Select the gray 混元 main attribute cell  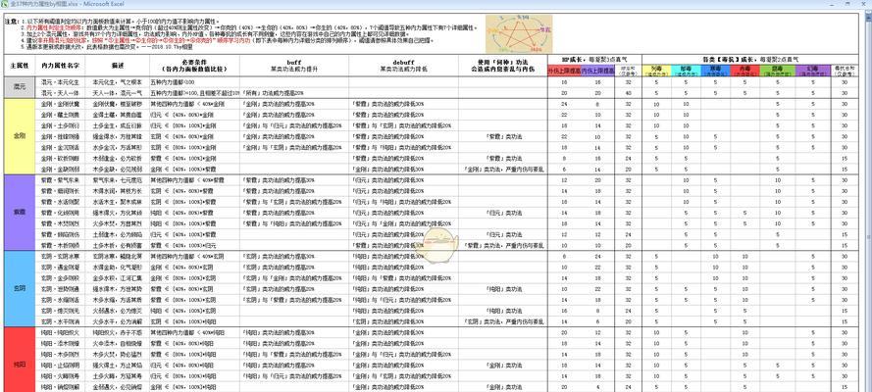20,87
